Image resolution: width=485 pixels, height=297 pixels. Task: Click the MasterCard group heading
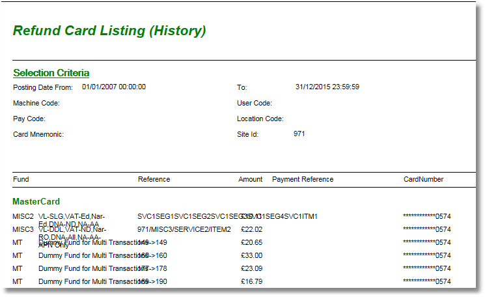click(36, 202)
